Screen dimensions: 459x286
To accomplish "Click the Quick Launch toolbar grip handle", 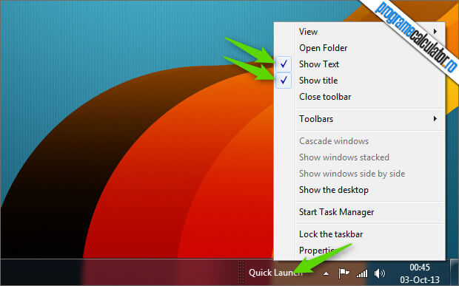I will pyautogui.click(x=241, y=272).
